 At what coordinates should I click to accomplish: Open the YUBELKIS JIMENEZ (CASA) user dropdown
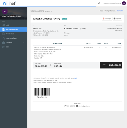click(x=112, y=3)
